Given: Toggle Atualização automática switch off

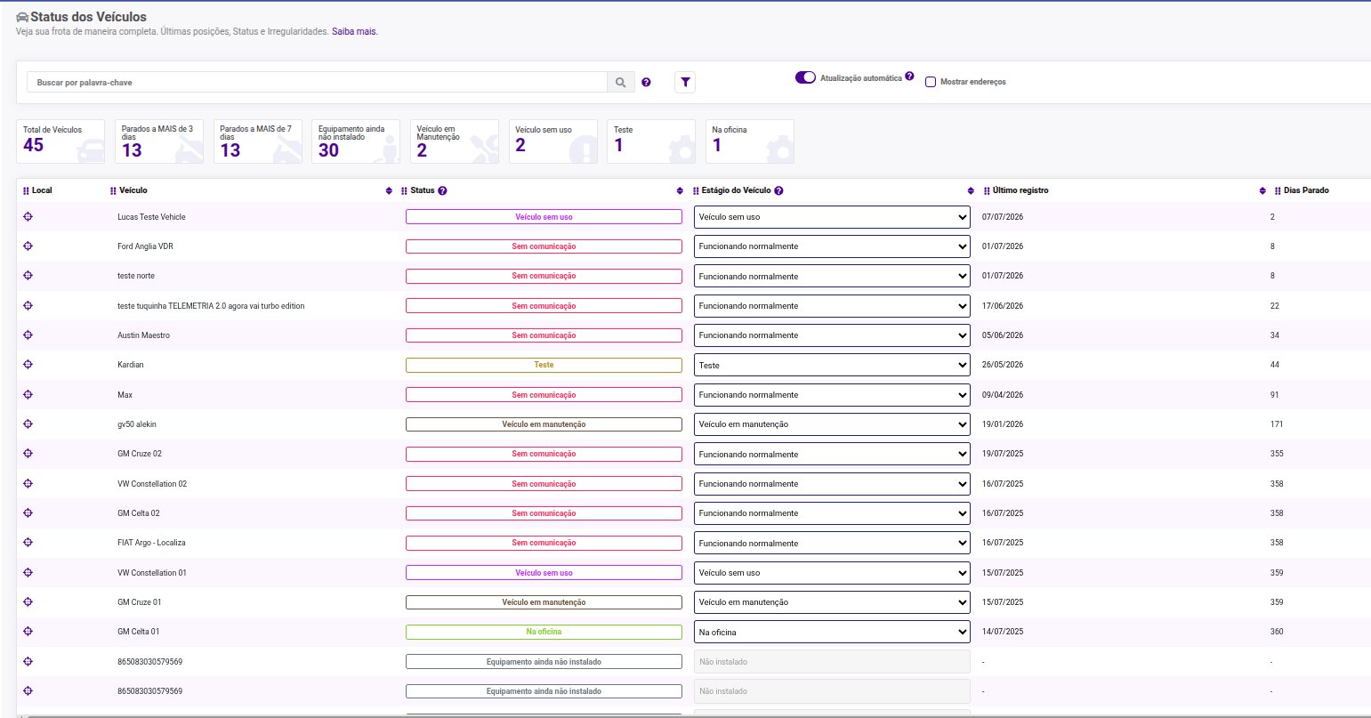Looking at the screenshot, I should coord(805,77).
